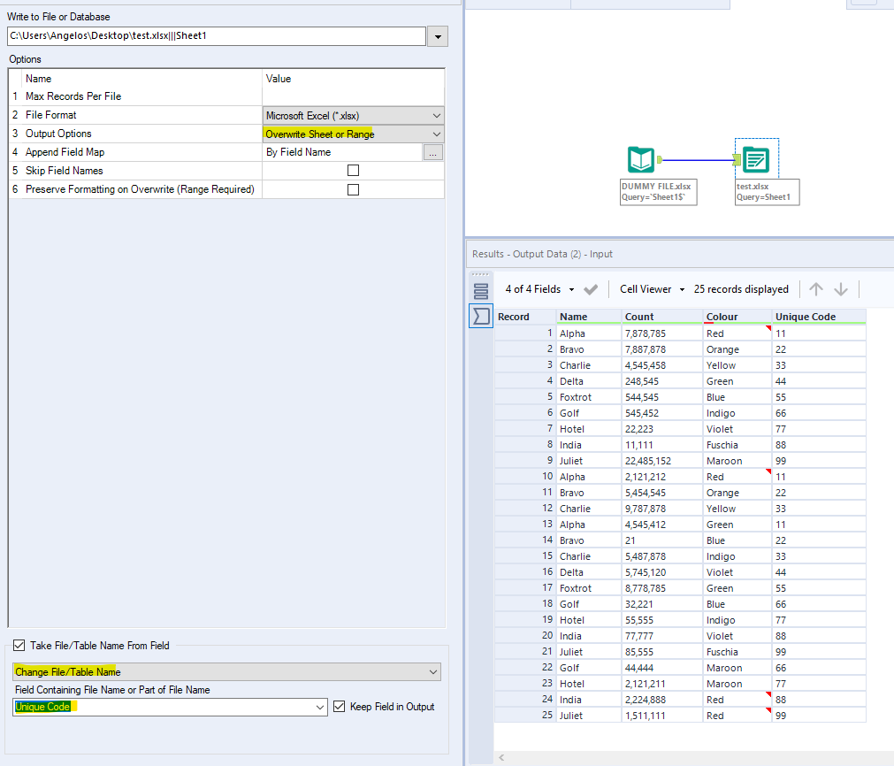The width and height of the screenshot is (894, 766).
Task: Enable the Skip Field Names checkbox
Action: pos(352,171)
